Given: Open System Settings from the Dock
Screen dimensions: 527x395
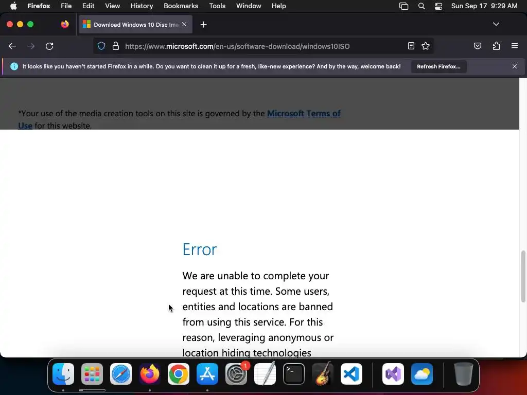Looking at the screenshot, I should click(x=236, y=374).
